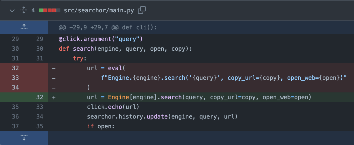Select old line number 29 gutter
This screenshot has width=354, height=145.
pos(15,39)
